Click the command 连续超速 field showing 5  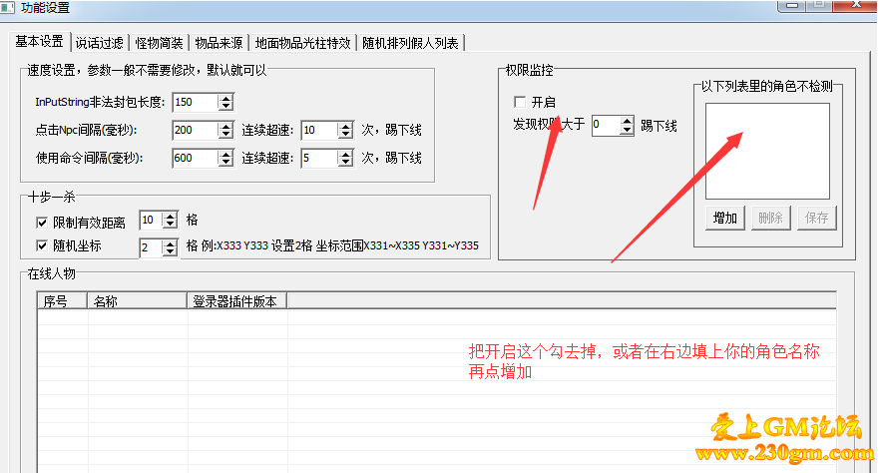pos(319,159)
